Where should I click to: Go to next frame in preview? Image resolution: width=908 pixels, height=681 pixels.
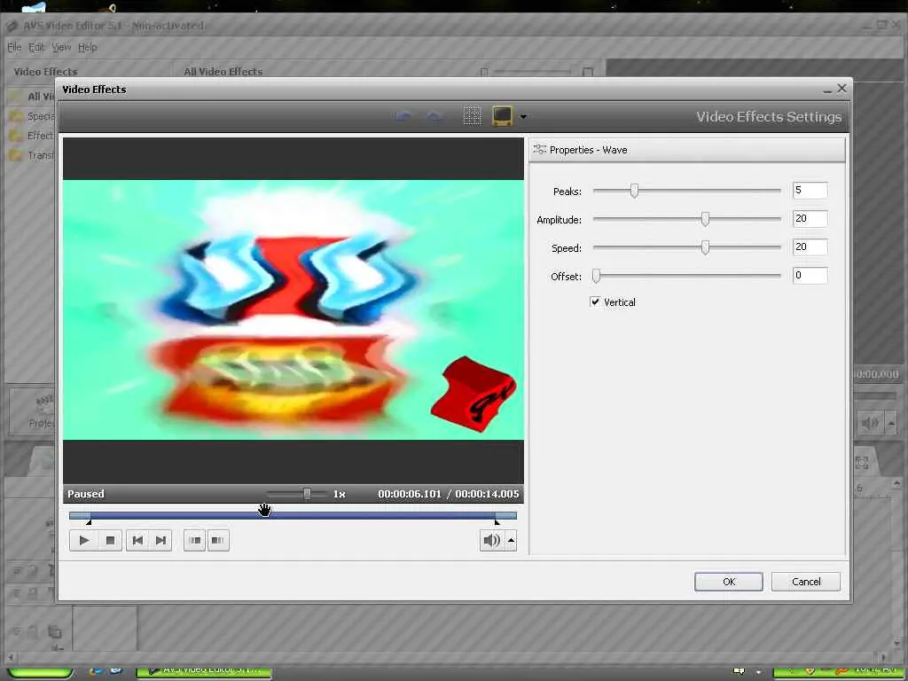[160, 540]
